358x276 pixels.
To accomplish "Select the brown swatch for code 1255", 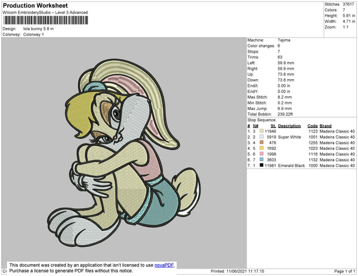I will (x=262, y=142).
